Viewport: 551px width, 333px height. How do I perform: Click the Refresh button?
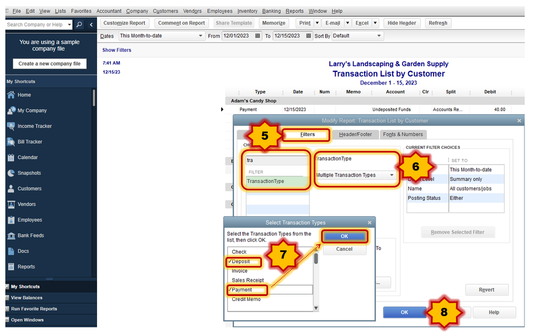click(x=438, y=23)
